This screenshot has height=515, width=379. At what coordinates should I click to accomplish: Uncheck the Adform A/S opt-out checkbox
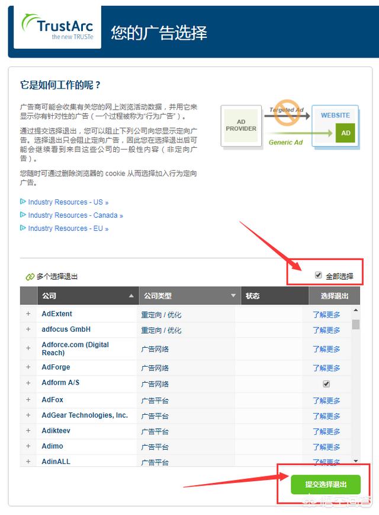[326, 384]
